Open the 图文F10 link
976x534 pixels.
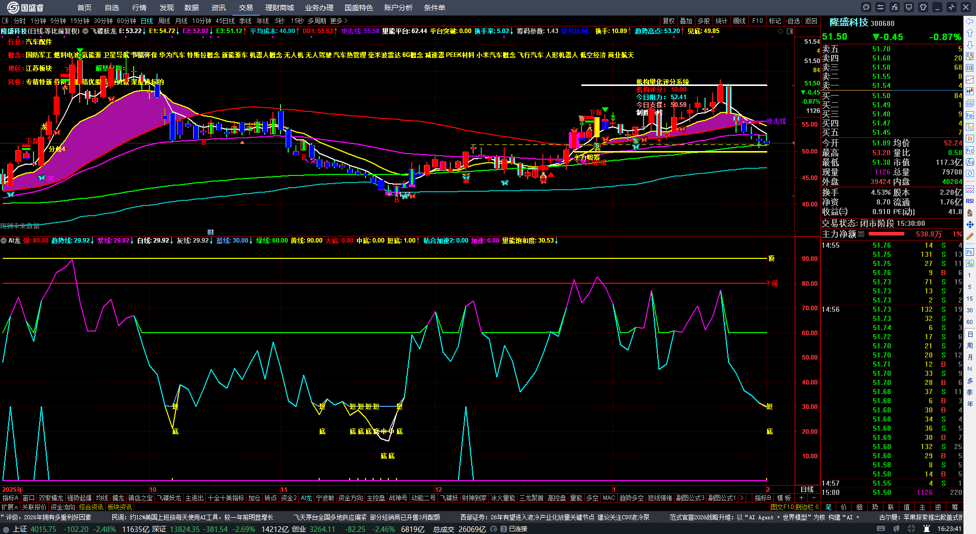coord(782,507)
